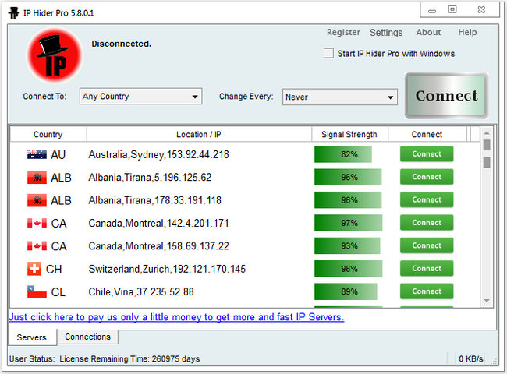Image resolution: width=507 pixels, height=374 pixels.
Task: Open the Connect To country dropdown
Action: point(141,97)
